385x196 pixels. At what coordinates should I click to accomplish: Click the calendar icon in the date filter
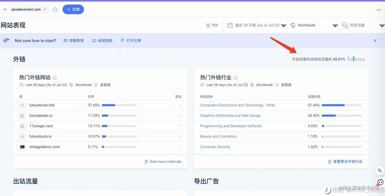click(230, 25)
